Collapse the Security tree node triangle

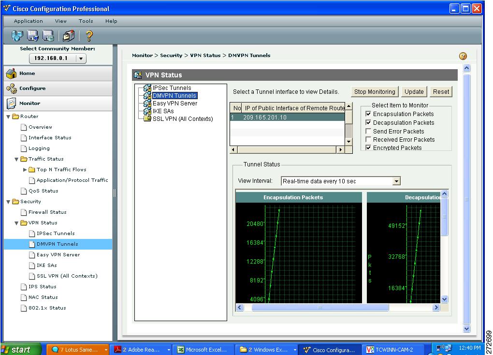click(x=9, y=202)
